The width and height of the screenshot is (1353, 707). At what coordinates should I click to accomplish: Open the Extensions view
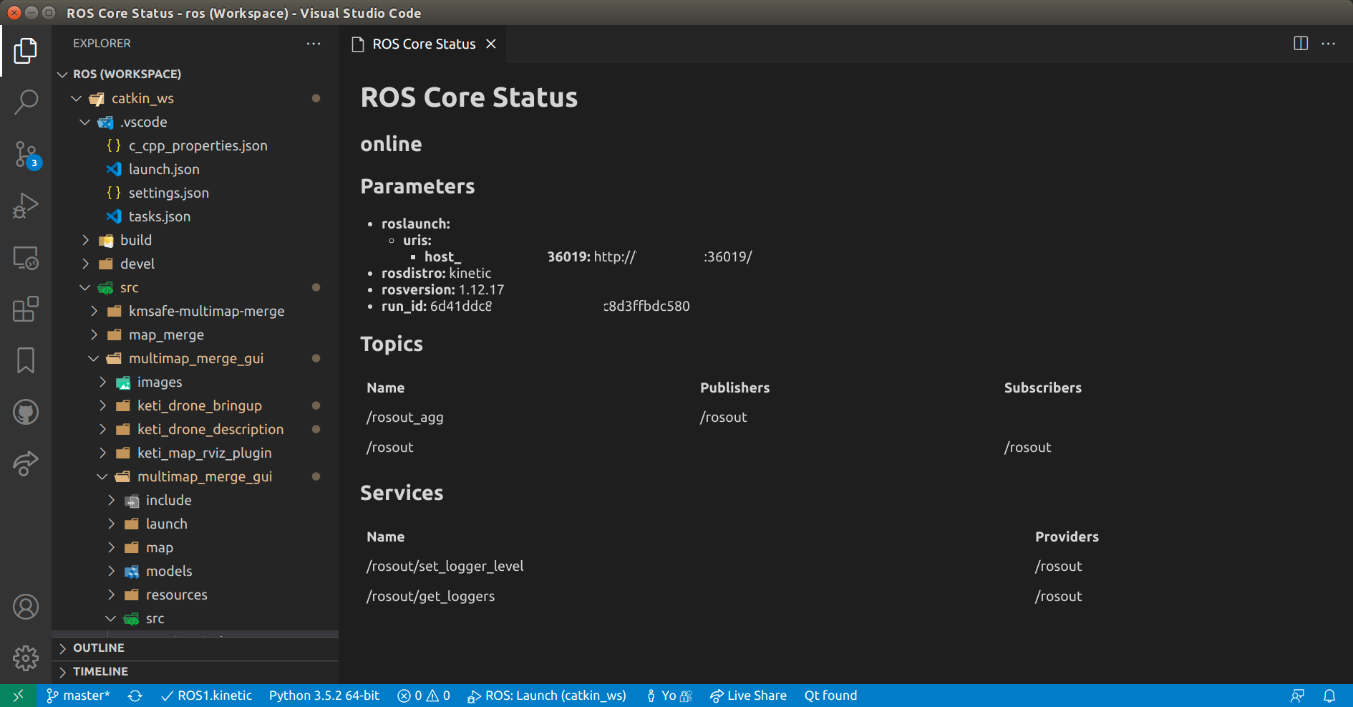(26, 309)
